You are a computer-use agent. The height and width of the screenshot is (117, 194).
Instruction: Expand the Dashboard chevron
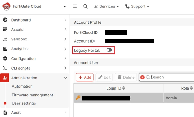(65, 20)
